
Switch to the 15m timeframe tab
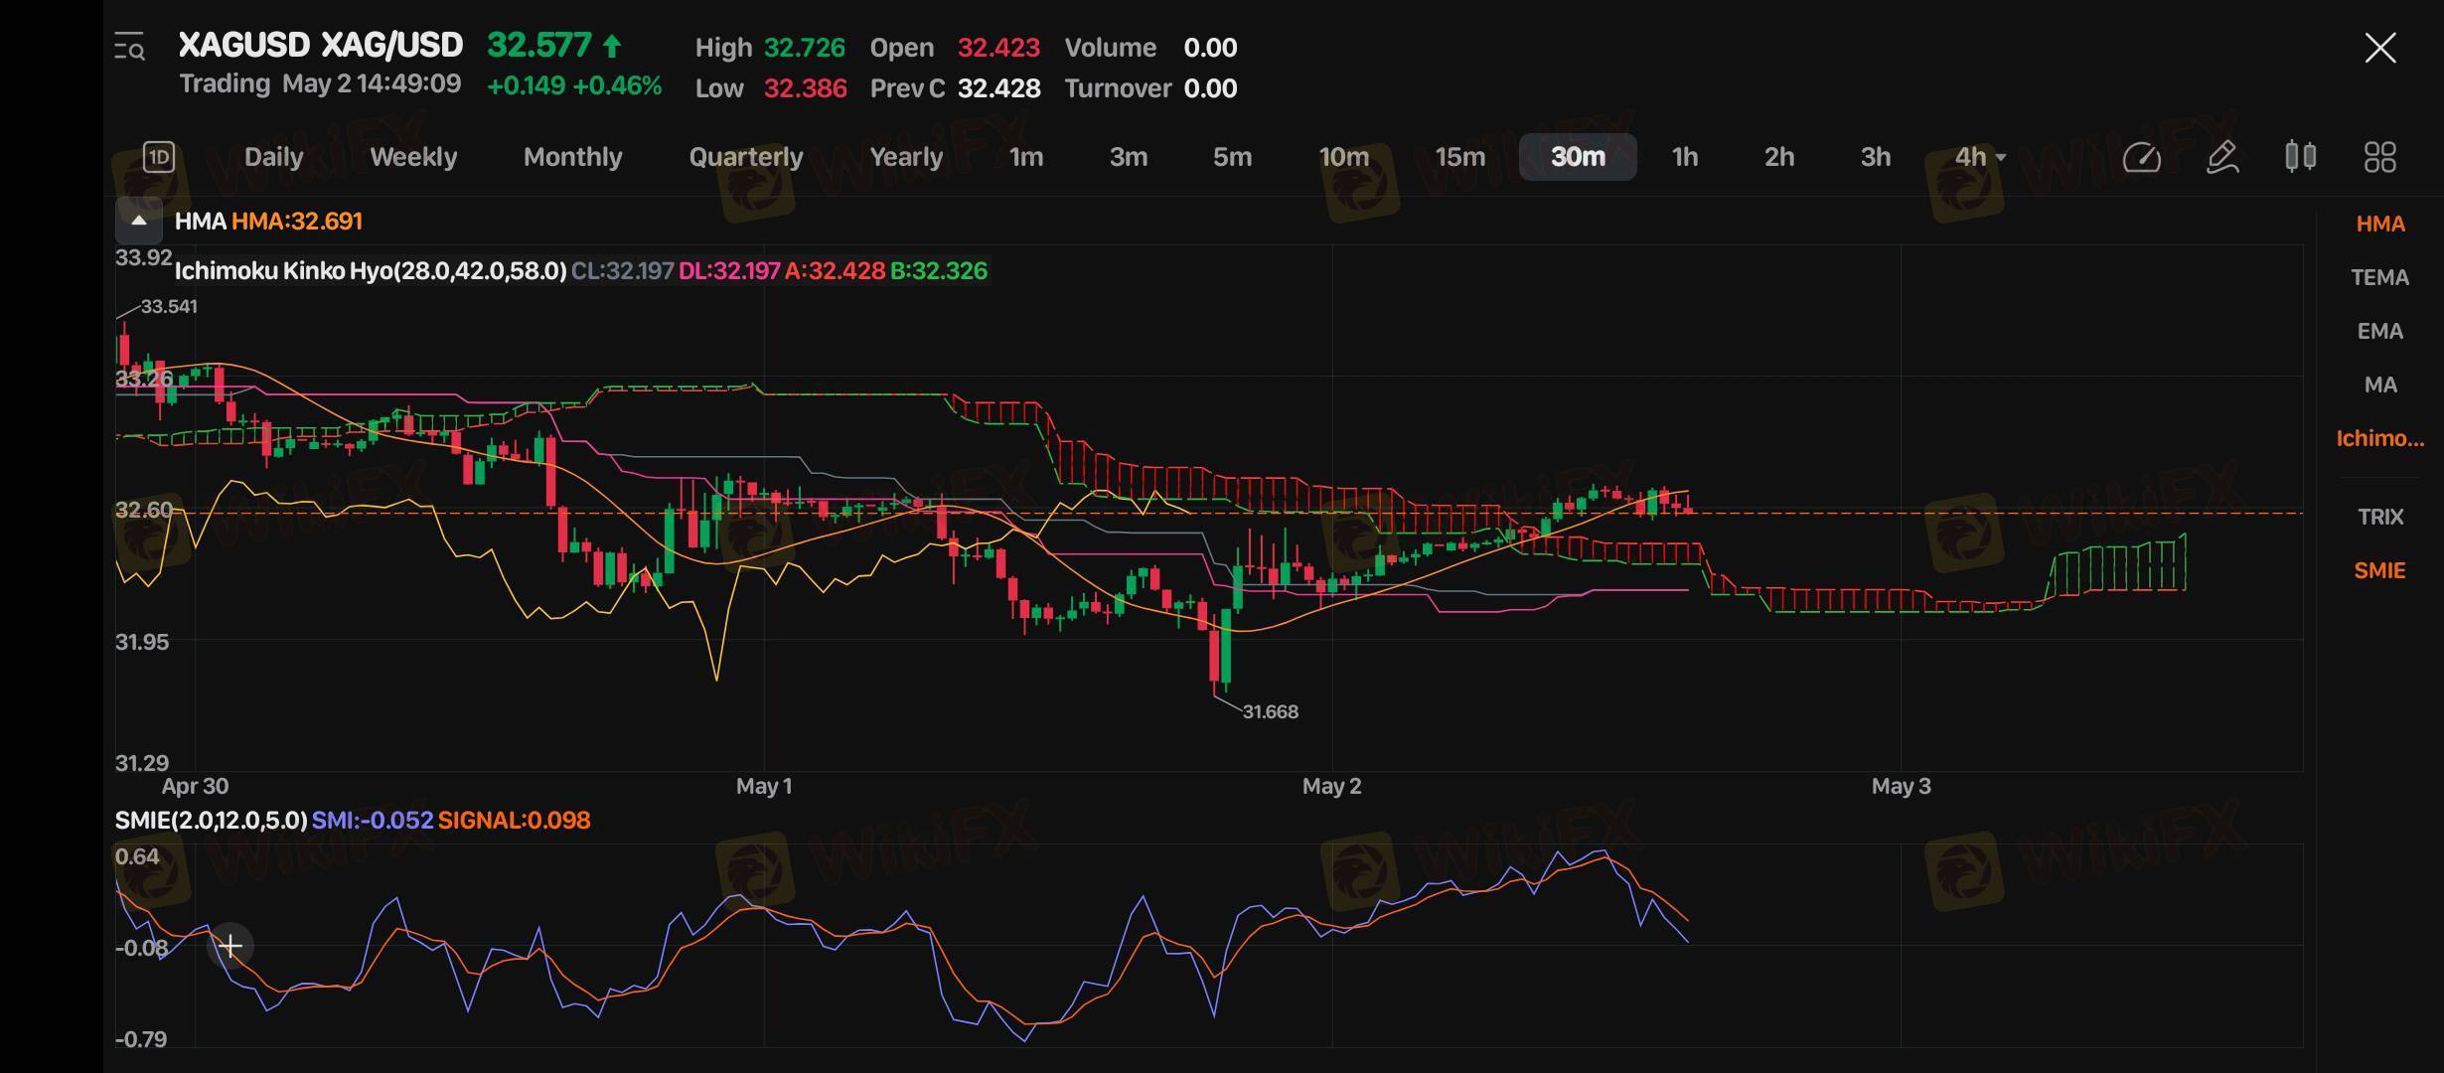pos(1459,157)
